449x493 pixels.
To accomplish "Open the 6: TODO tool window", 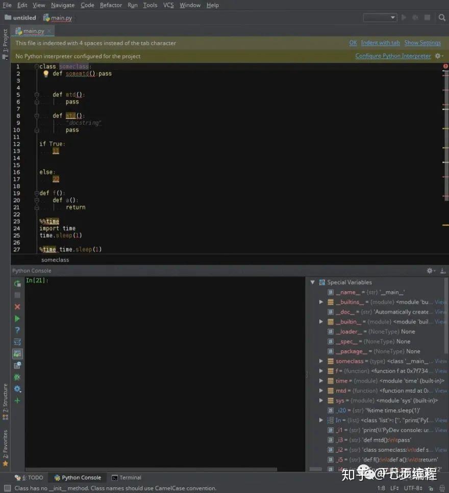I will point(30,477).
